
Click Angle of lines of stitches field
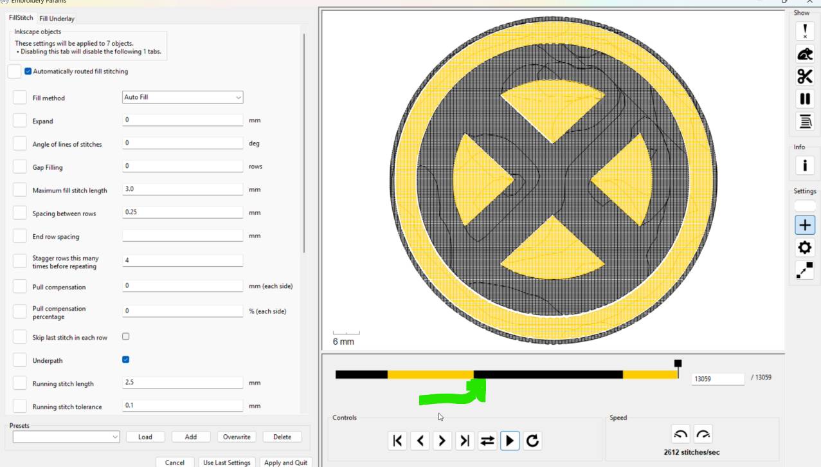[x=183, y=143]
